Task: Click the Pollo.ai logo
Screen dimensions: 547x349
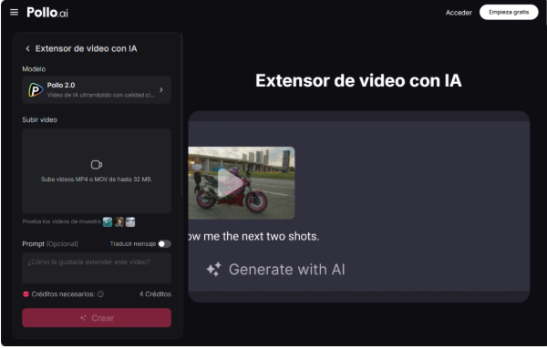Action: (47, 13)
